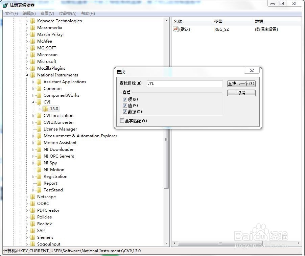305x256 pixels.
Task: Click the 取消 button
Action: pyautogui.click(x=241, y=93)
